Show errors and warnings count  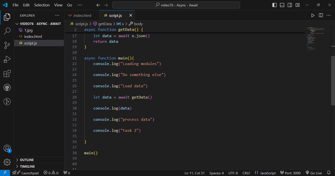pos(51,173)
